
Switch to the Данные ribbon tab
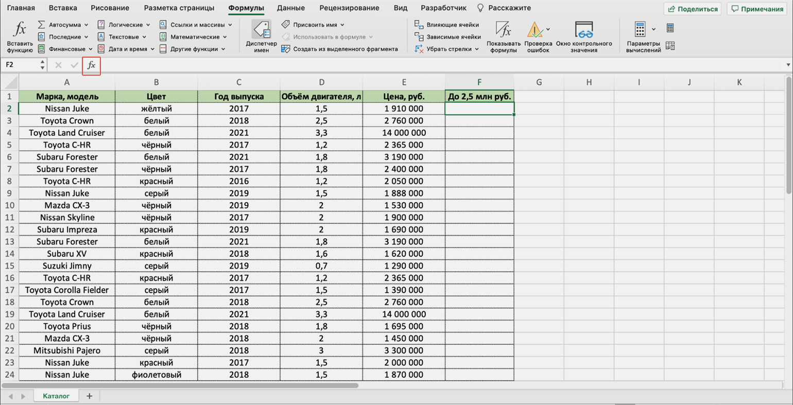coord(290,8)
